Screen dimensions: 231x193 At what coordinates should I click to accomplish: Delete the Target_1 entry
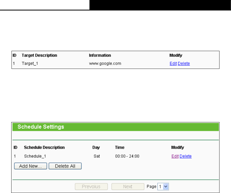184,63
